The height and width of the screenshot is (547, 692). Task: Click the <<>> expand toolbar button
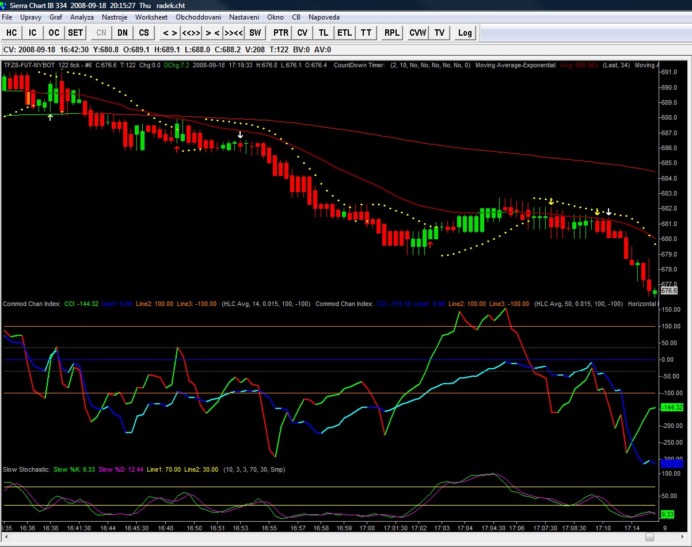[x=191, y=33]
